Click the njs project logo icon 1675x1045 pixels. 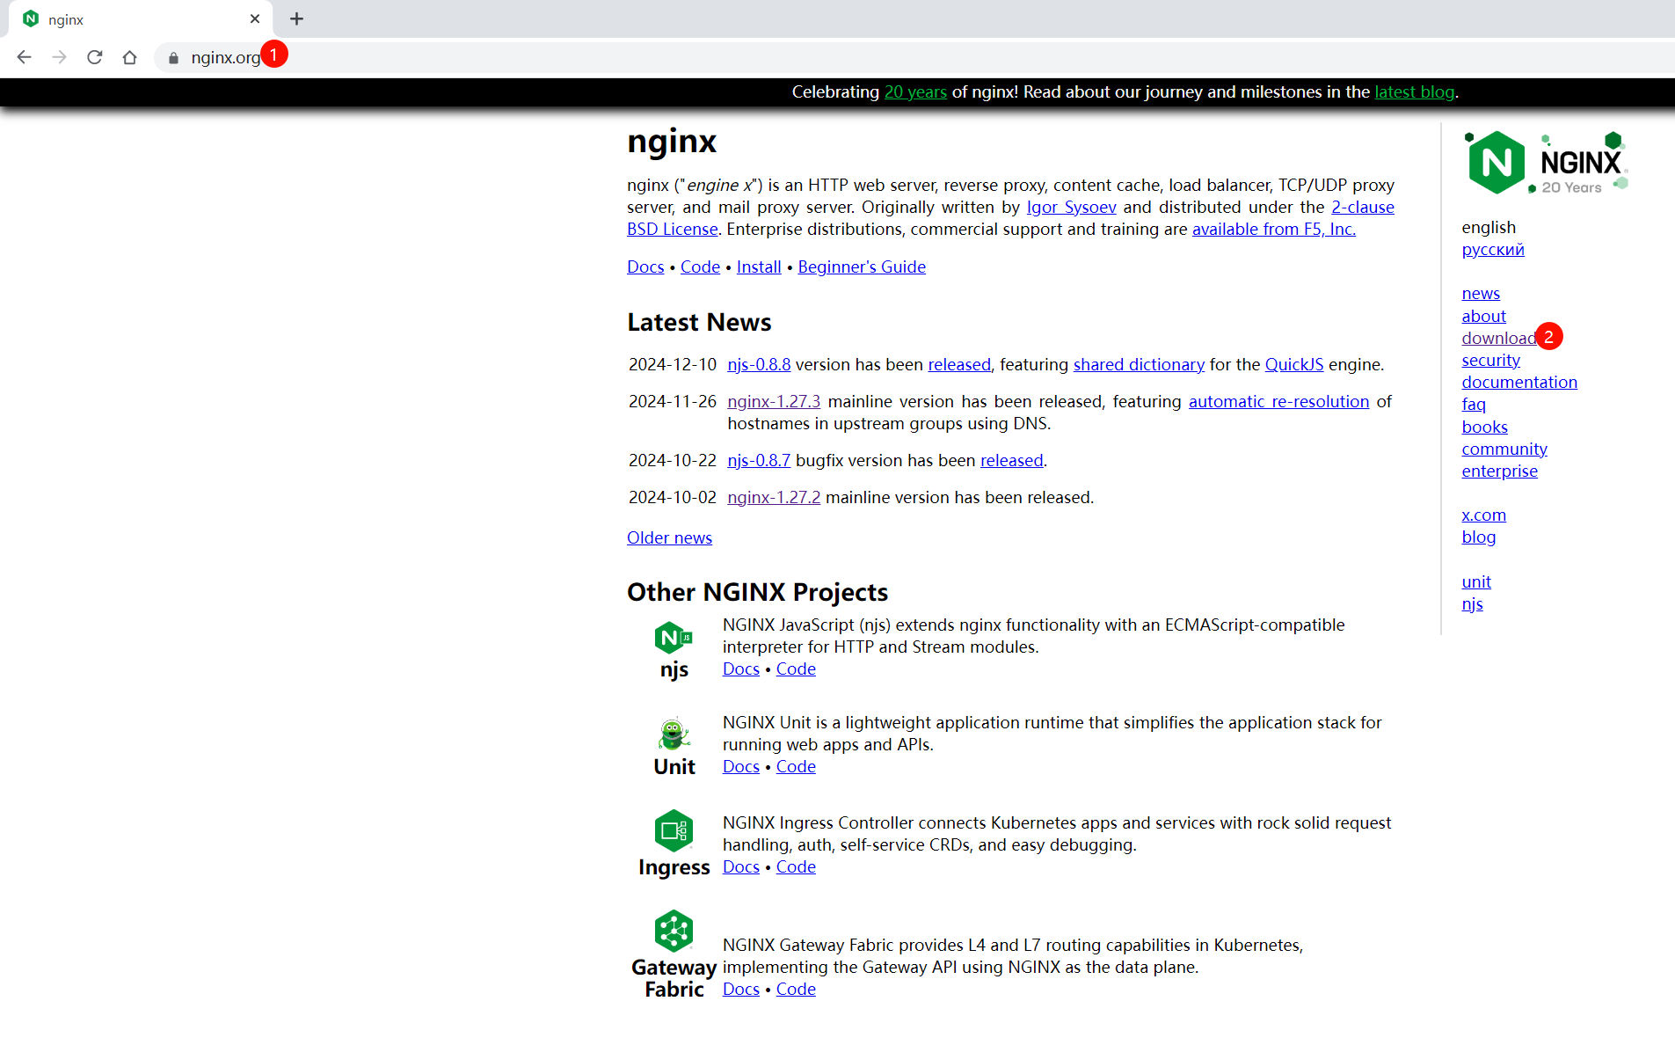pos(674,637)
